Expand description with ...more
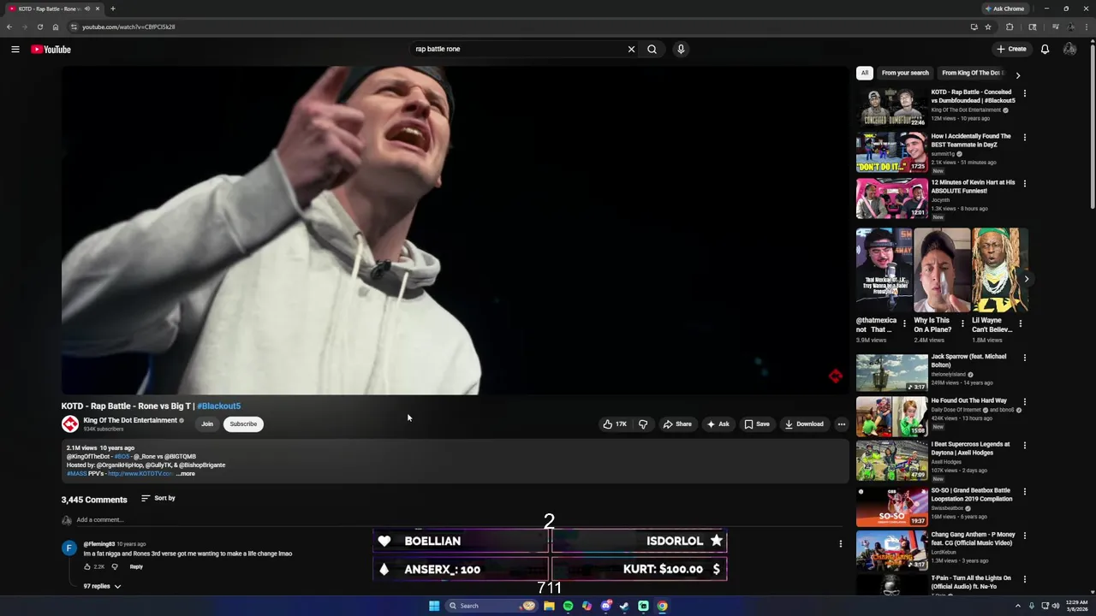The width and height of the screenshot is (1096, 616). point(186,473)
